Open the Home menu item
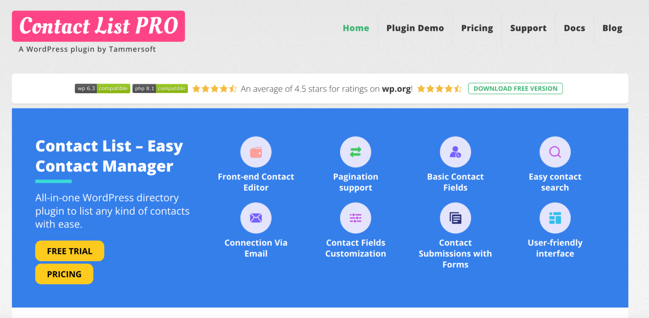 (356, 28)
